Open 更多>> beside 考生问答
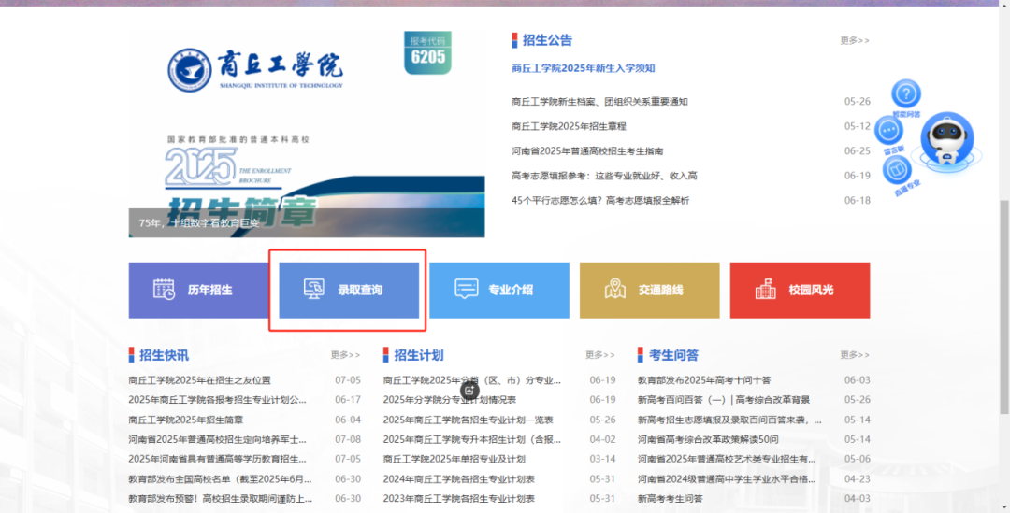 [x=855, y=355]
